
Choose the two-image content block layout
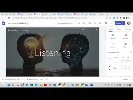[x=126, y=59]
